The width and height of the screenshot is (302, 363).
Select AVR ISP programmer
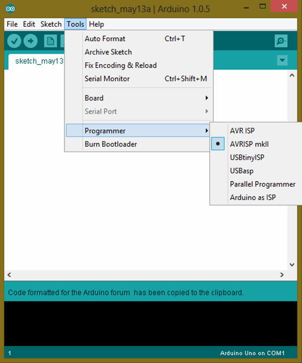(256, 131)
